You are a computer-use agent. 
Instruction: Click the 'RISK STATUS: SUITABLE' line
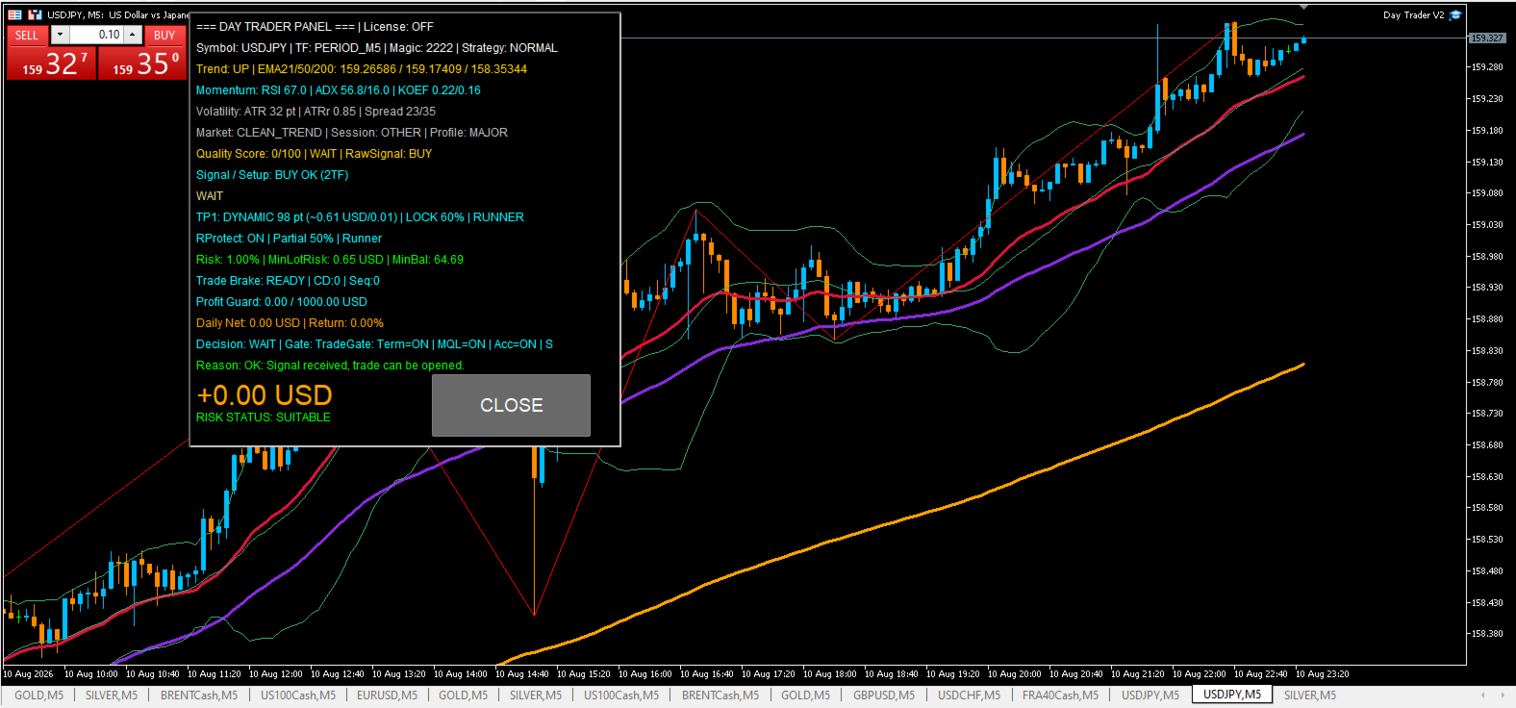tap(264, 417)
